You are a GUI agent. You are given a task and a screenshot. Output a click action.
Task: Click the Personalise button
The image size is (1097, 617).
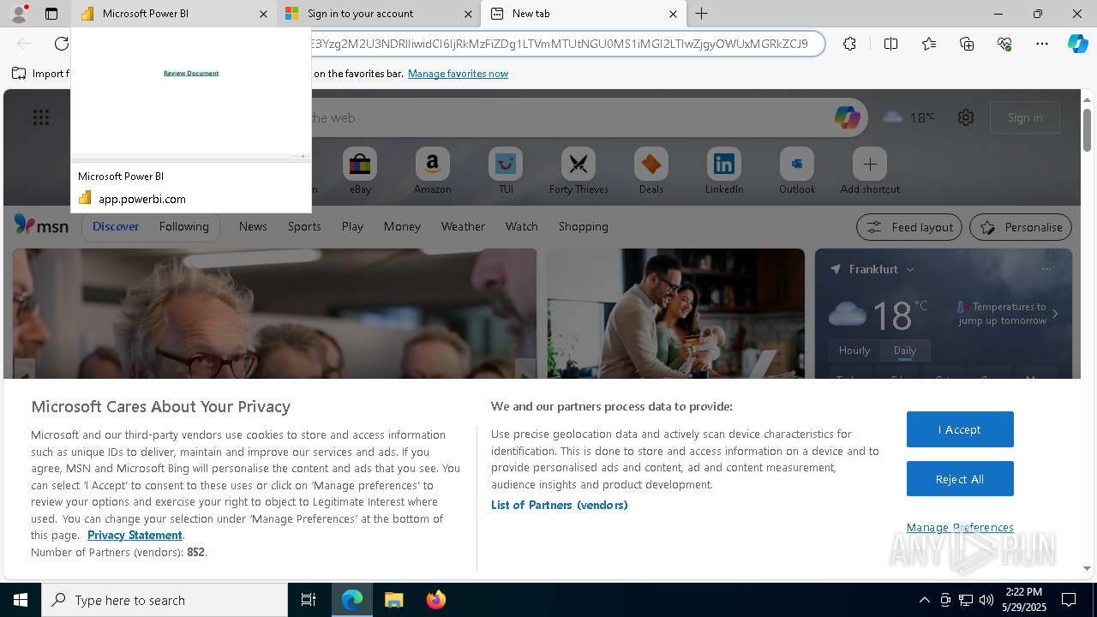point(1021,227)
